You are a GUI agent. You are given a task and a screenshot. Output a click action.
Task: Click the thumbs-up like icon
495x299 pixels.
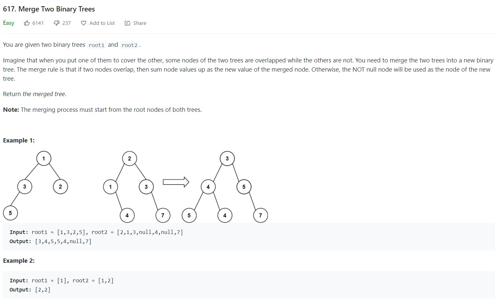point(27,23)
